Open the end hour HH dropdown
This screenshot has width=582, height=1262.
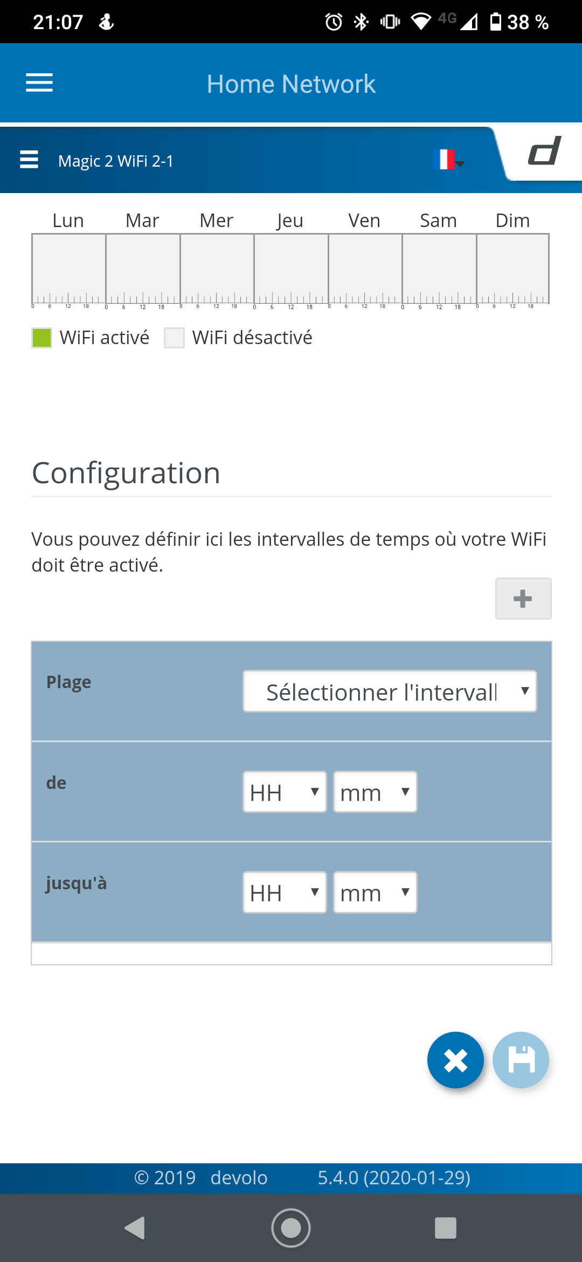pyautogui.click(x=285, y=893)
